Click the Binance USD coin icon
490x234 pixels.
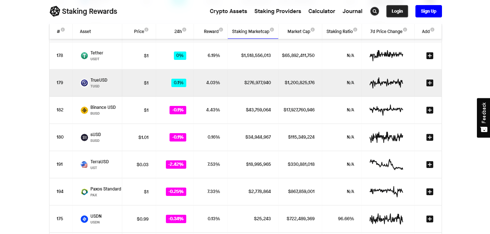tap(84, 110)
